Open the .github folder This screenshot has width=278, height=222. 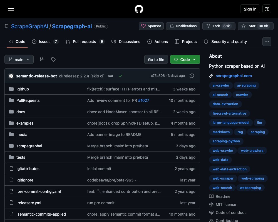point(23,89)
